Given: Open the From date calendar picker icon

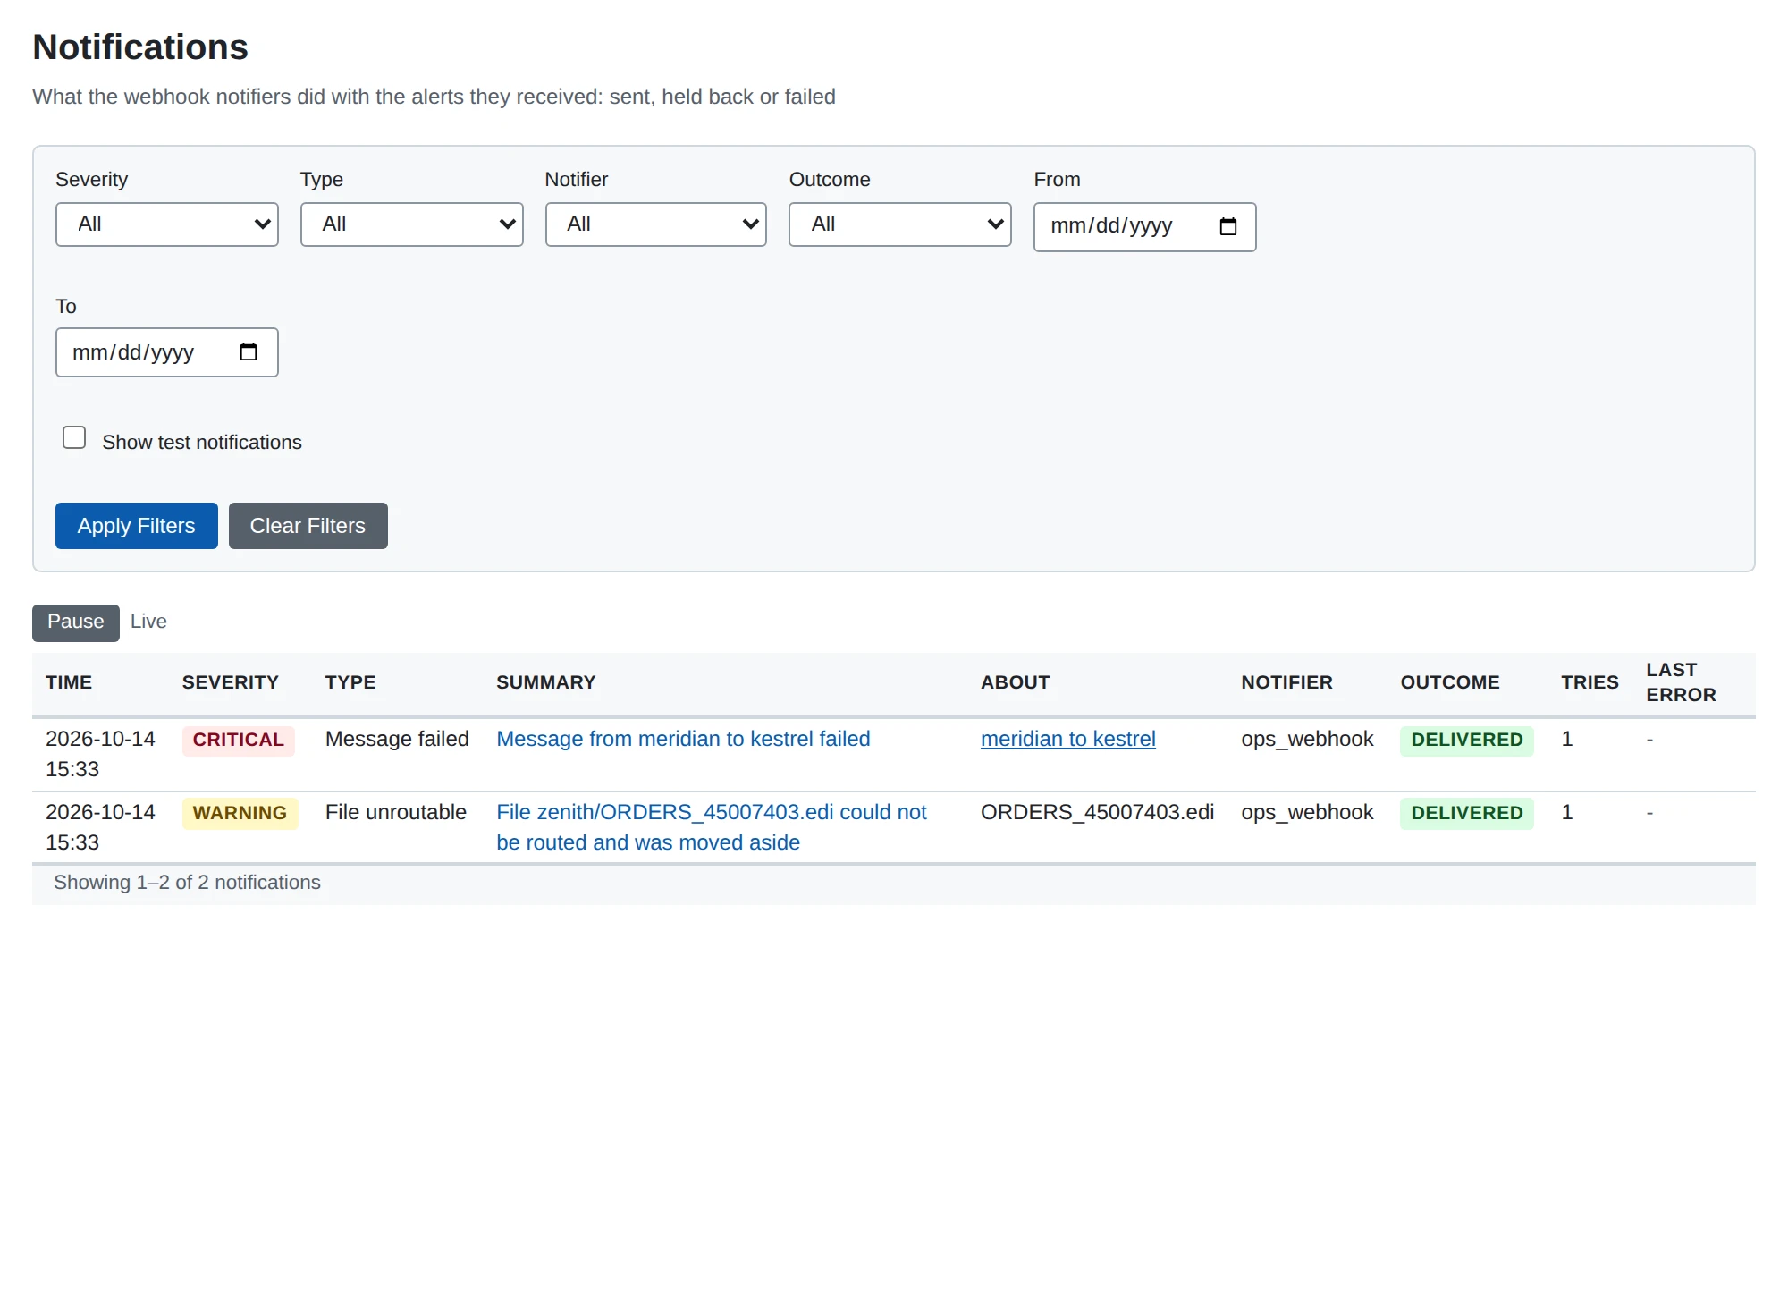Looking at the screenshot, I should tap(1228, 227).
